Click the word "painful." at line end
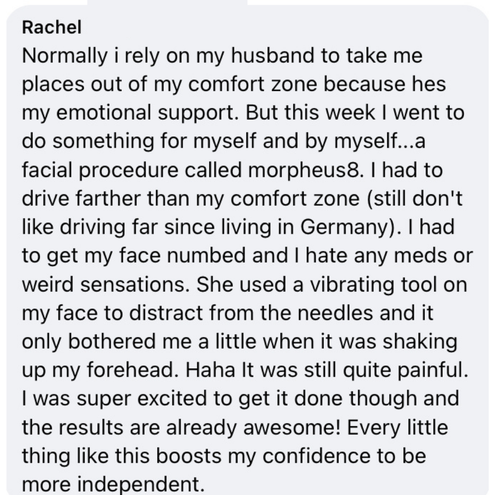The image size is (495, 495). [433, 370]
